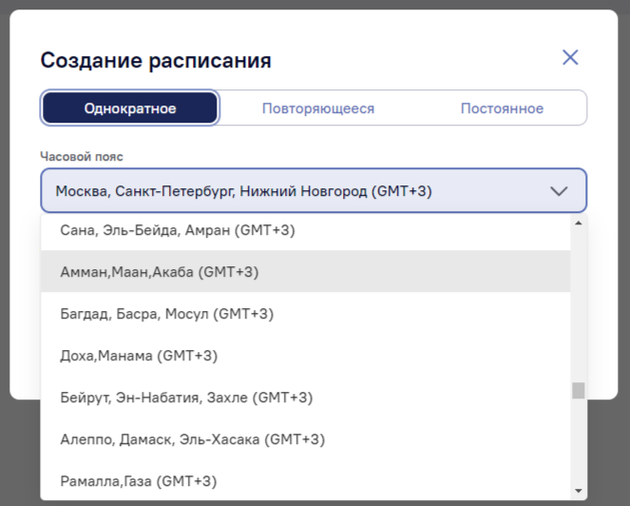The image size is (630, 506).
Task: Switch to the Повторяющееся tab
Action: coord(317,108)
